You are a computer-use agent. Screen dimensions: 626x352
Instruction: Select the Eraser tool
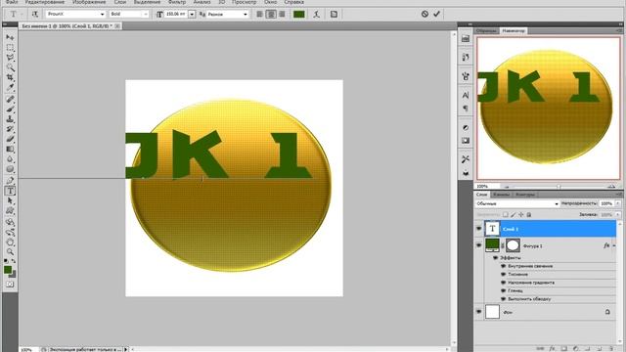point(10,139)
